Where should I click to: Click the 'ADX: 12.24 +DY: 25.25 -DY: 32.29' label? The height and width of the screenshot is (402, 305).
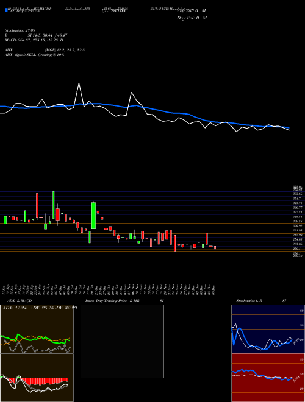[x=40, y=308]
